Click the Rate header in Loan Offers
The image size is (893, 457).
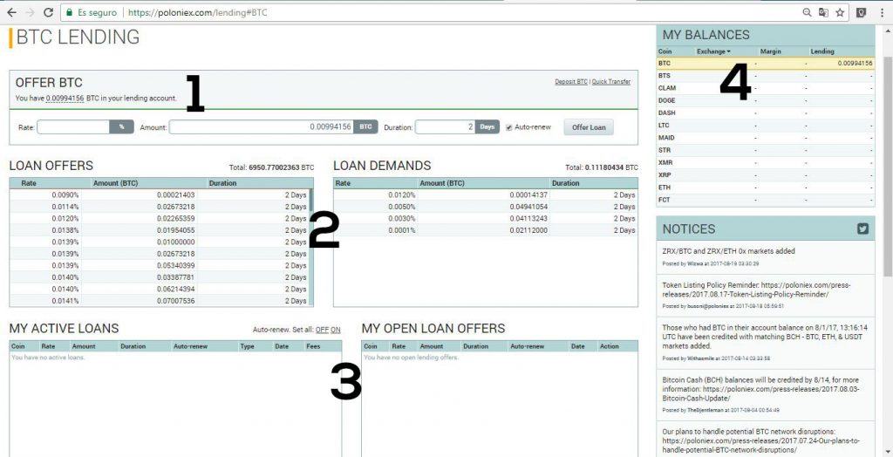[x=29, y=183]
